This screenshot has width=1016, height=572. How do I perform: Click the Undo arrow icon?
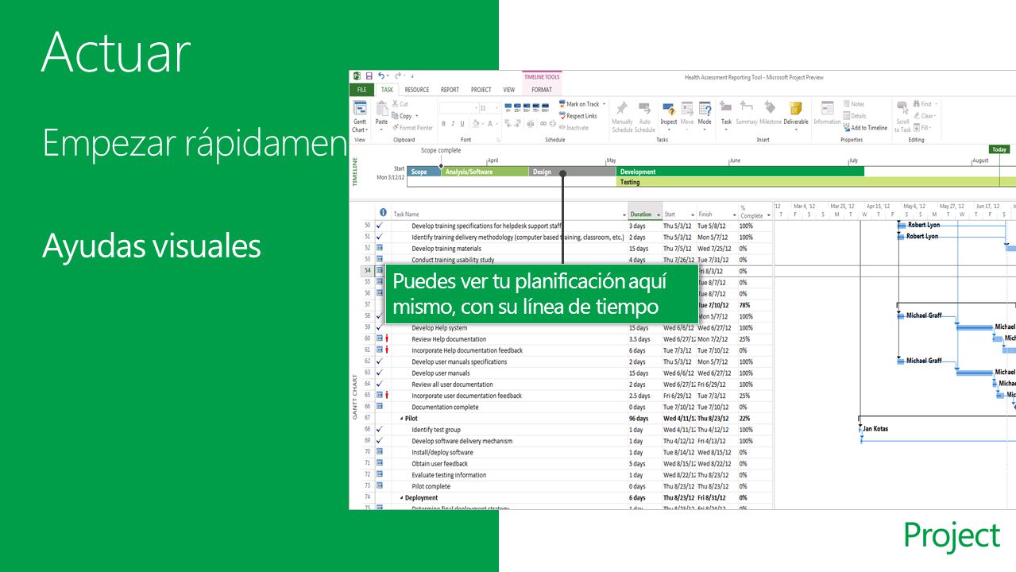tap(382, 76)
